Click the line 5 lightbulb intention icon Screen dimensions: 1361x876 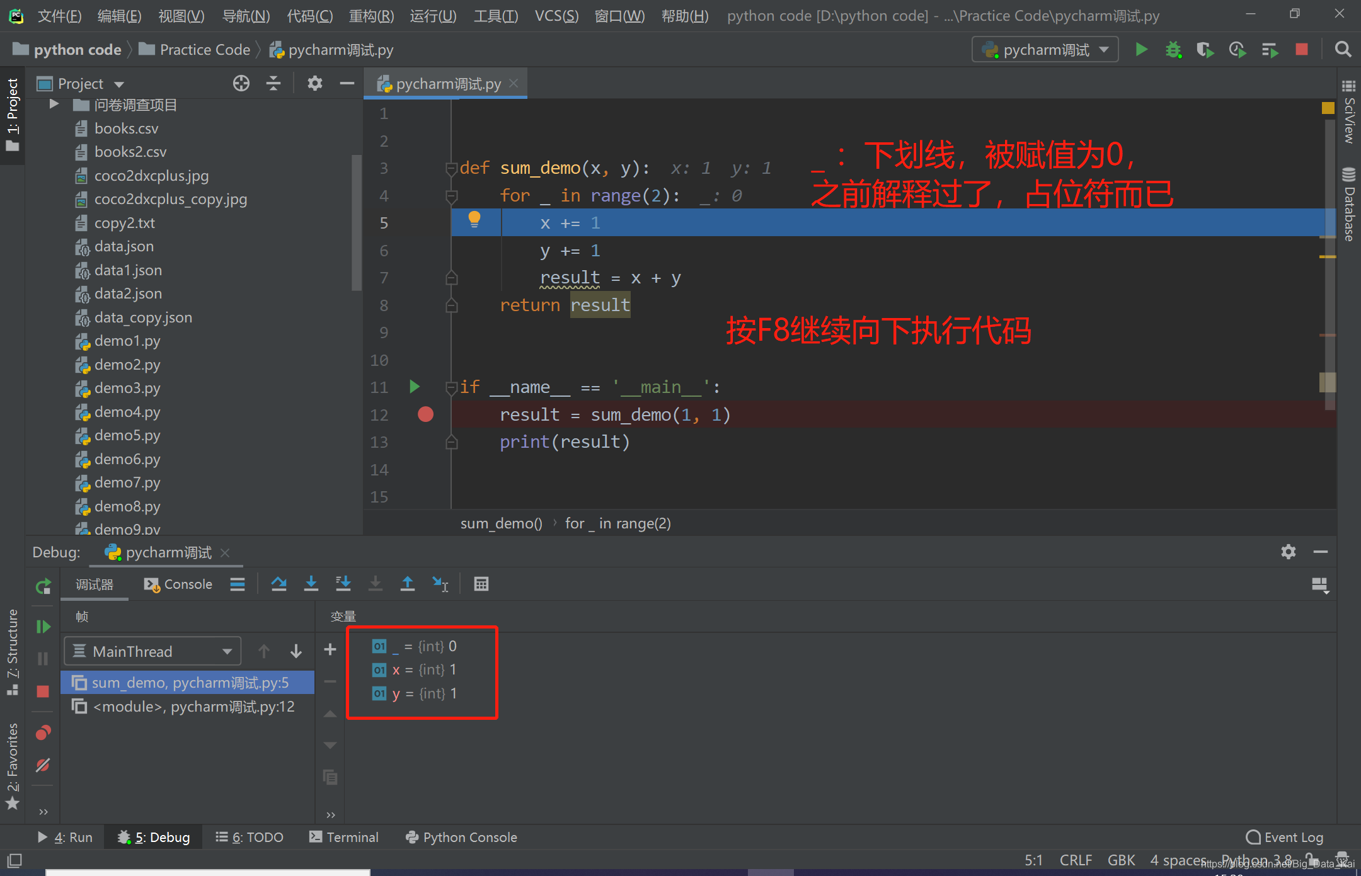point(474,219)
